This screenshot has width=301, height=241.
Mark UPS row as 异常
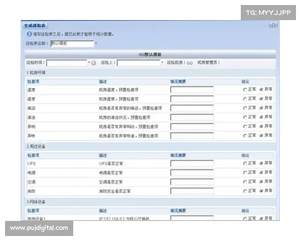(261, 163)
